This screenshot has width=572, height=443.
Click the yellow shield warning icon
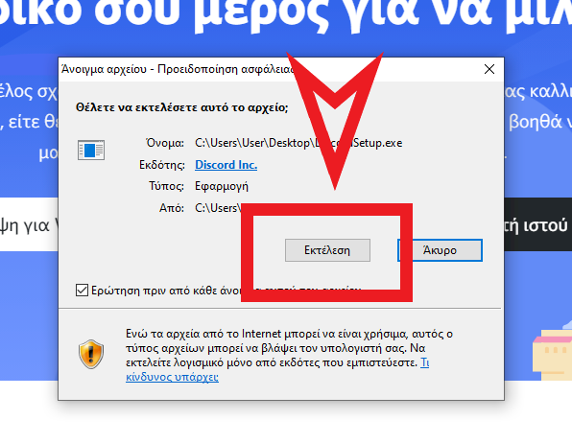click(x=91, y=354)
